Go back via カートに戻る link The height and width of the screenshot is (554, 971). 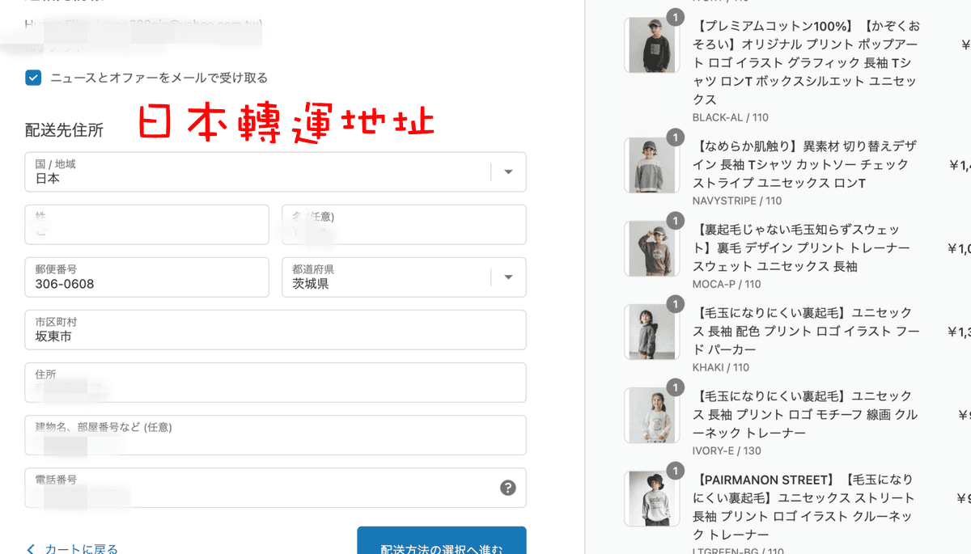tap(81, 549)
